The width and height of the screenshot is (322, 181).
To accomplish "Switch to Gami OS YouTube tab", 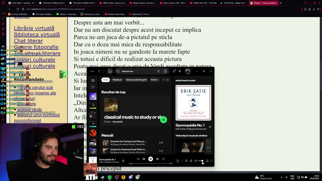I will (x=203, y=3).
